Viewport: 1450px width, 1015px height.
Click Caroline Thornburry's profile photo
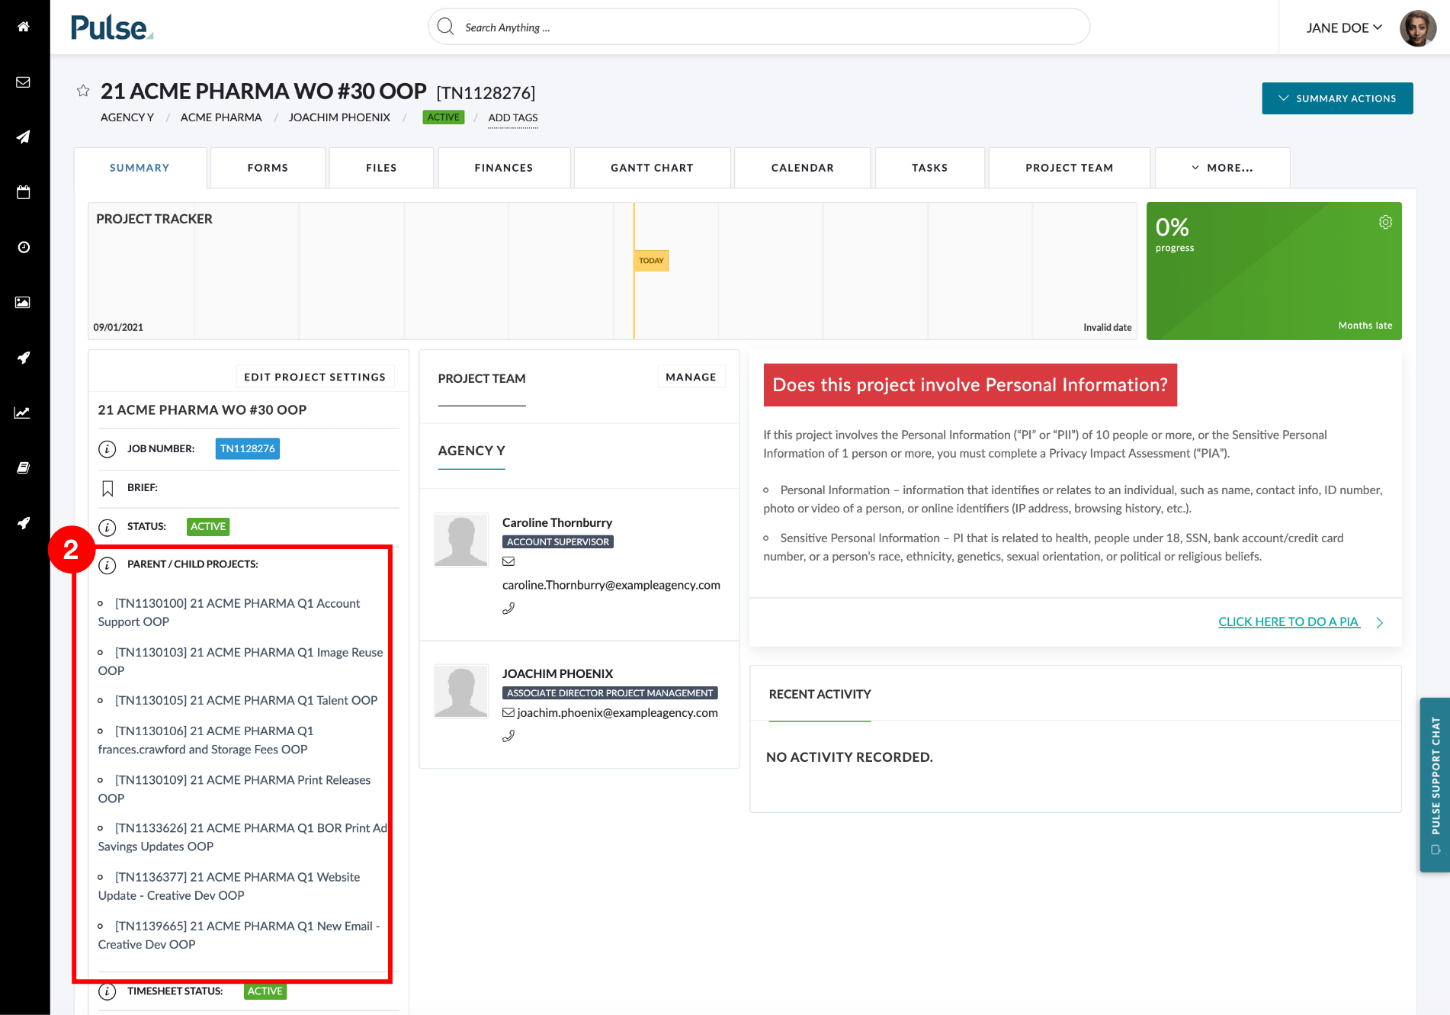[x=461, y=540]
